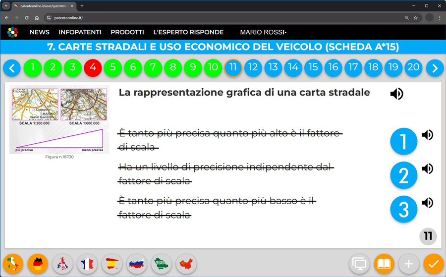Viewport: 446px width, 277px height.
Task: Choose the Chinese flag translation
Action: click(186, 264)
